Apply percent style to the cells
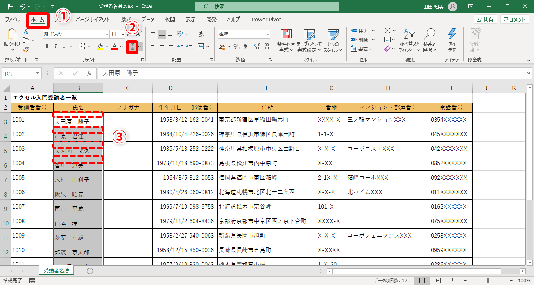The height and width of the screenshot is (285, 534). [x=236, y=47]
